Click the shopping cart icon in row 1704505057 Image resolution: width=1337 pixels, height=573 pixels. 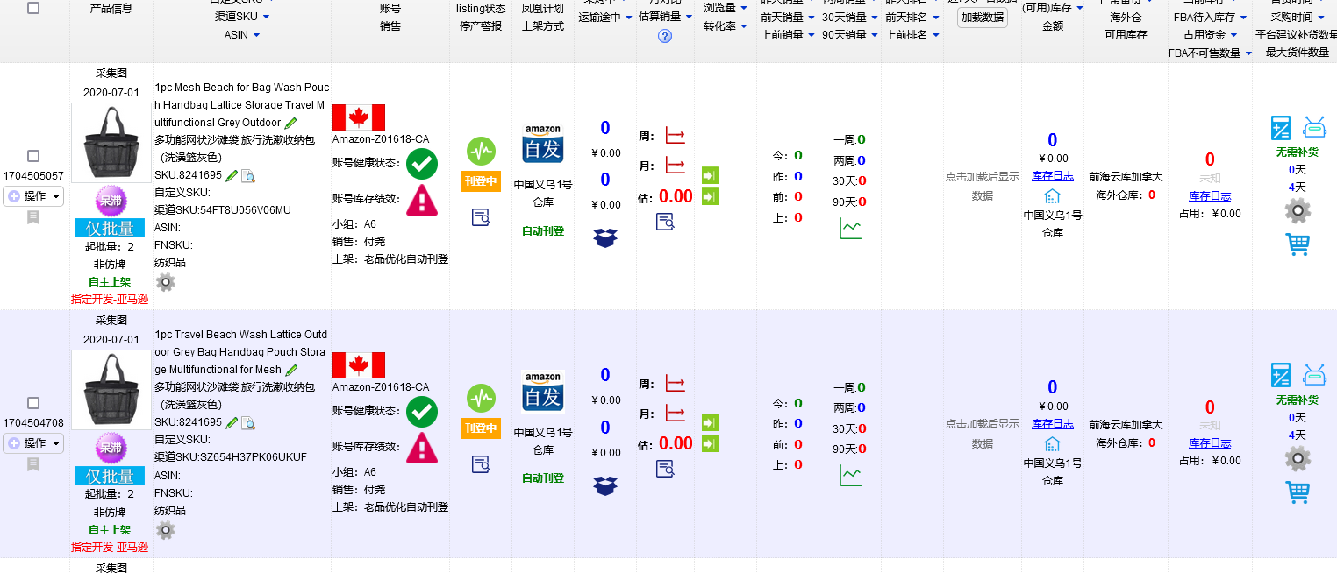pos(1298,244)
